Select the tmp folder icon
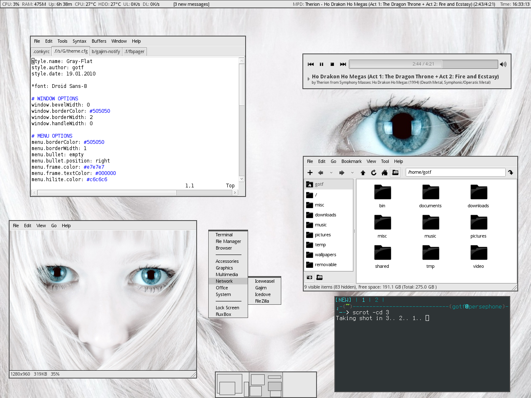The image size is (531, 398). pos(430,253)
